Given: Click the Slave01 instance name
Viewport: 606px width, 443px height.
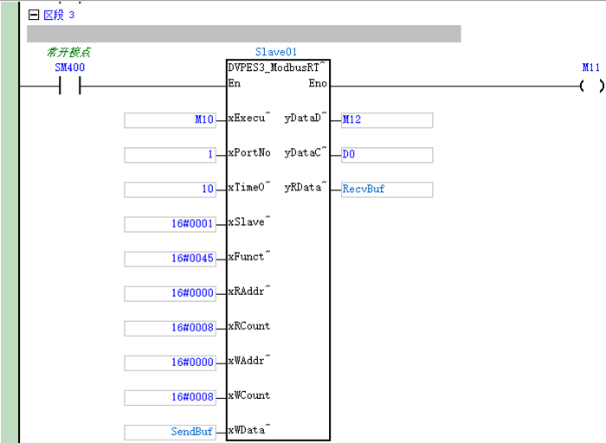Looking at the screenshot, I should pos(276,52).
